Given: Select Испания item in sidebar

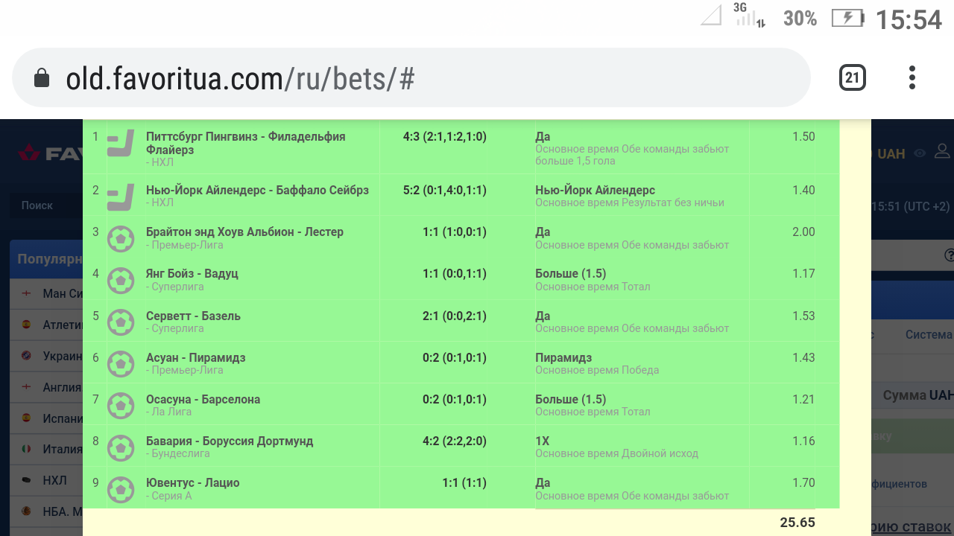Looking at the screenshot, I should [46, 418].
